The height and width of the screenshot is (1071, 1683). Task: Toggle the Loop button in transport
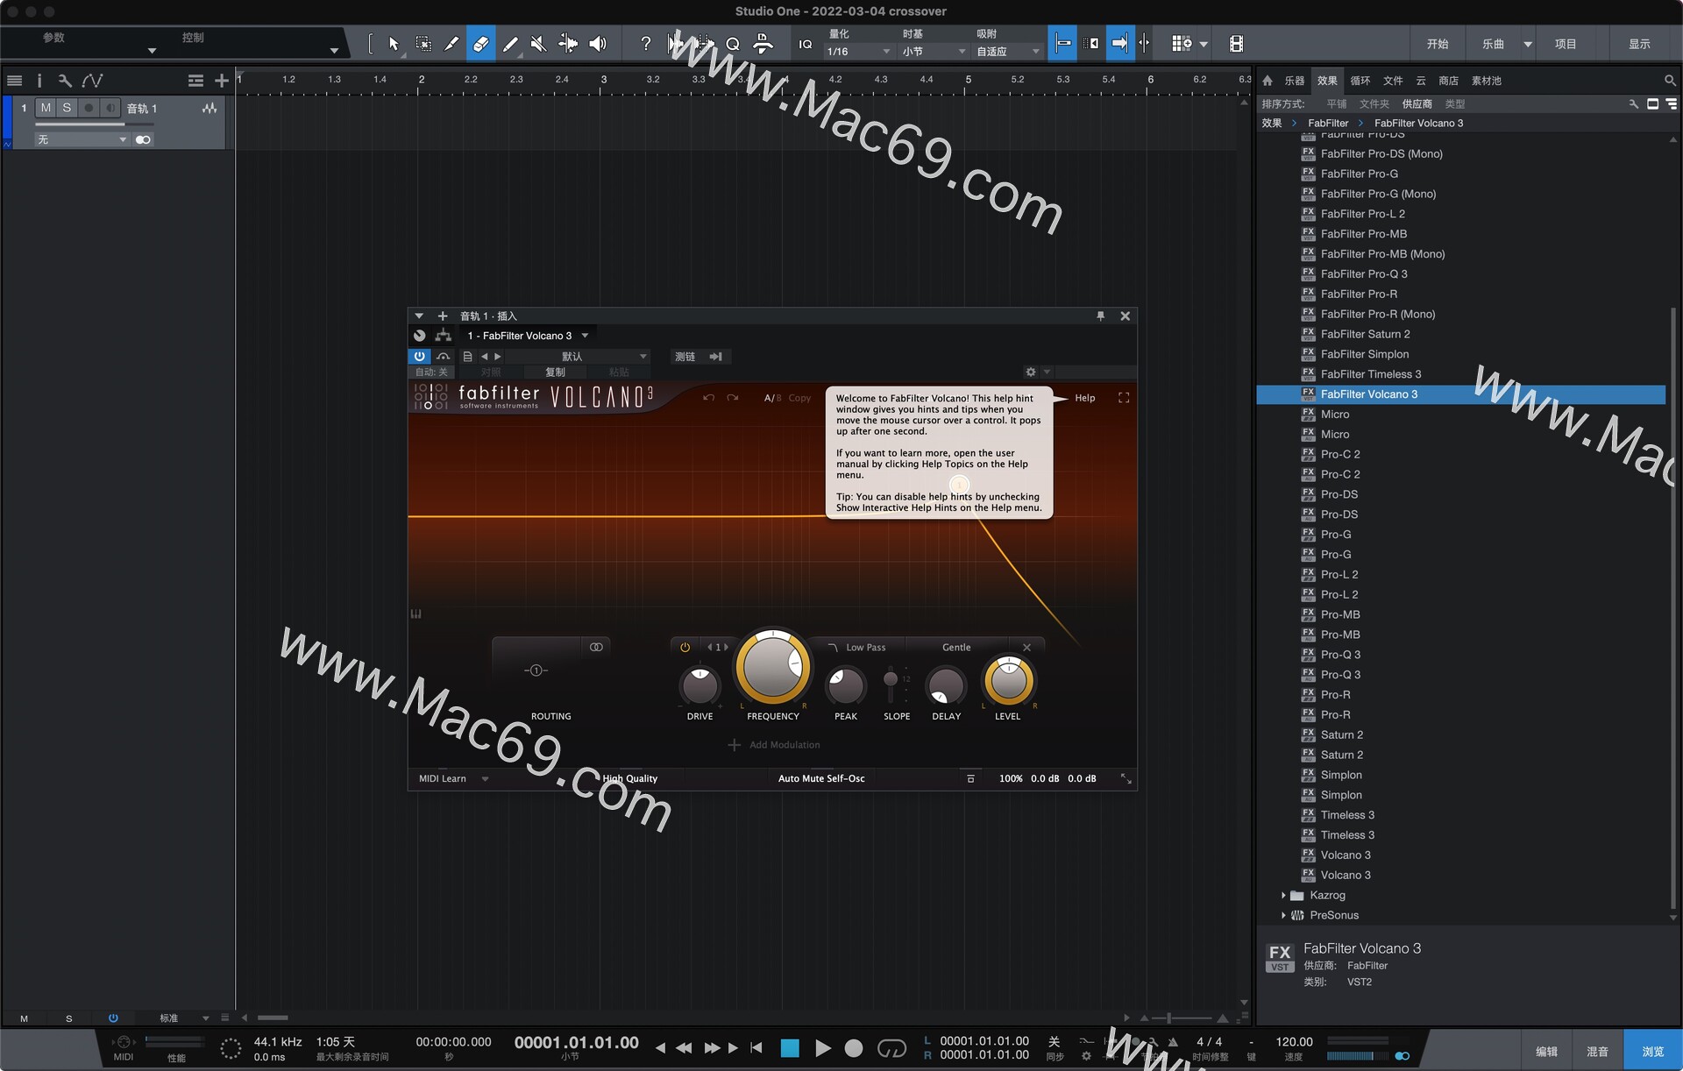click(891, 1048)
